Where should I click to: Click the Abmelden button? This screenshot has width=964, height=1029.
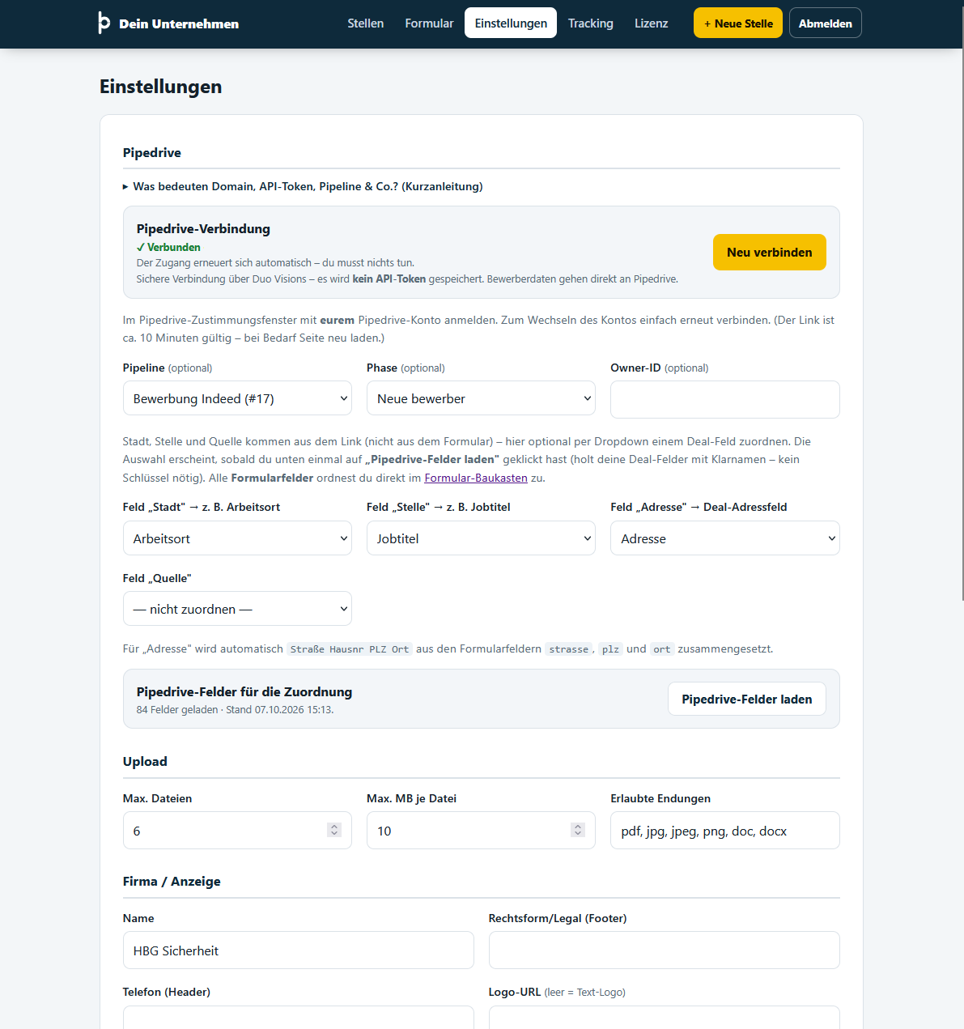tap(826, 23)
